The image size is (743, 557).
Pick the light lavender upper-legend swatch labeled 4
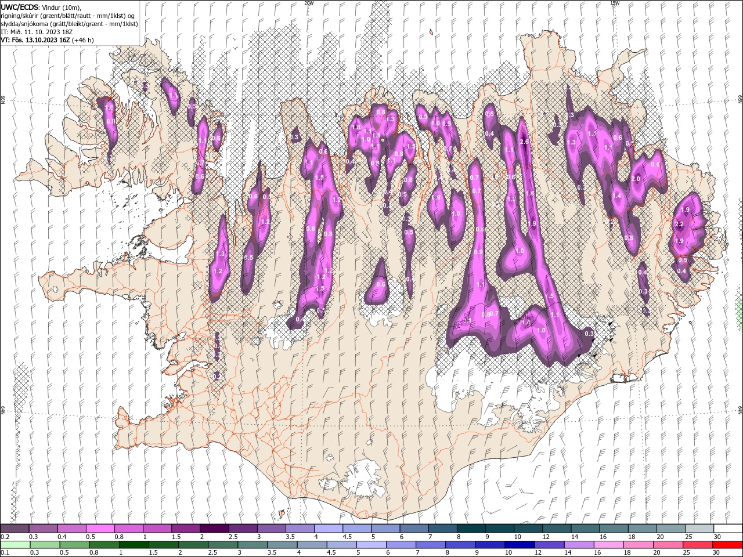point(327,529)
